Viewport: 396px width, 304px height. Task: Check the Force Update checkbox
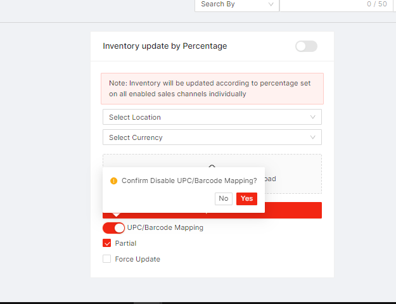pos(107,259)
